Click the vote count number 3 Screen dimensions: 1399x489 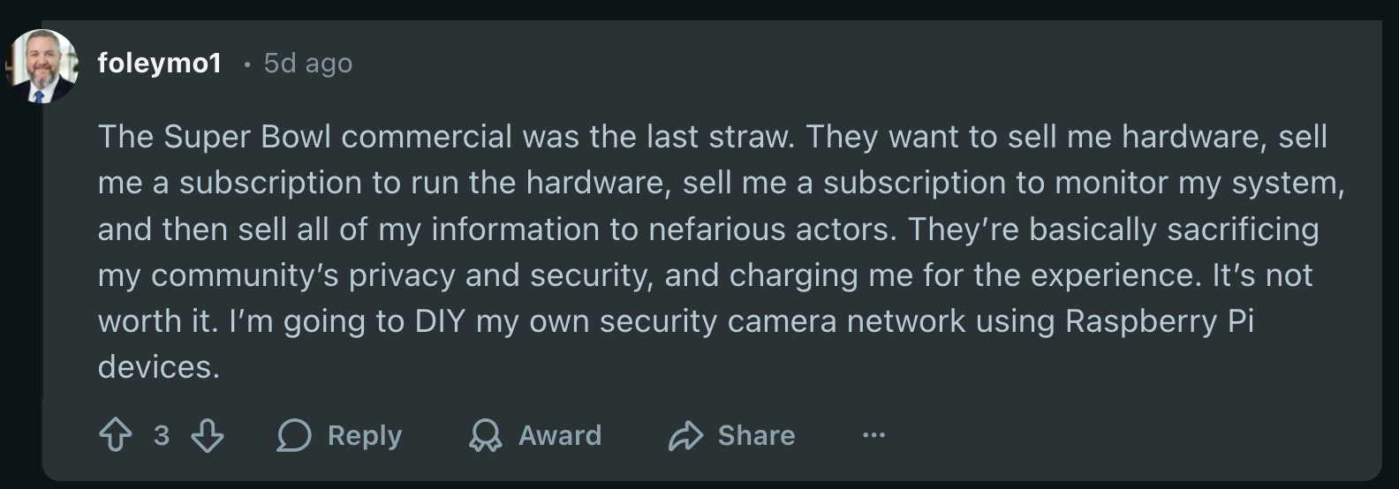point(161,435)
